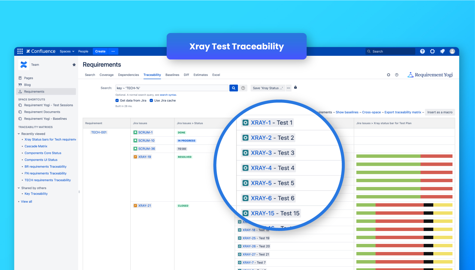Click the gear icon beside Requirement Yogi logo
The image size is (475, 270).
point(389,75)
